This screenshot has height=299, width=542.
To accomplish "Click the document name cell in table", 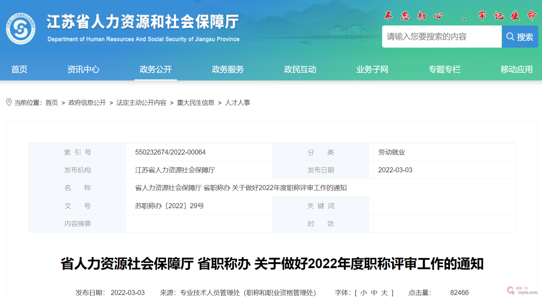I will (320, 188).
